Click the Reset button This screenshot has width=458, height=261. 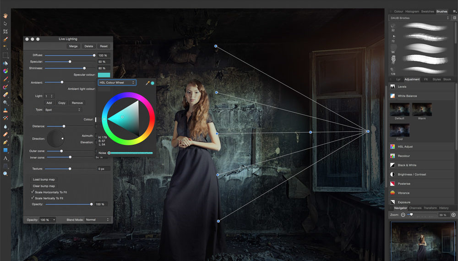pos(104,46)
